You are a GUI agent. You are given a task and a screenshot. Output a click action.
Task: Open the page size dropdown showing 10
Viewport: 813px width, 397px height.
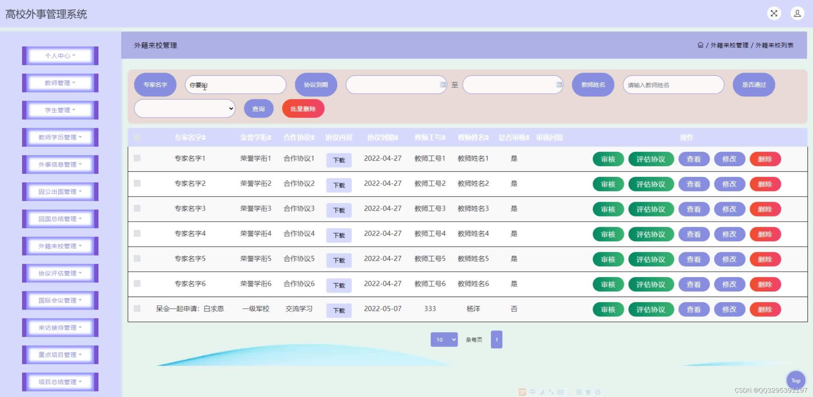click(444, 340)
